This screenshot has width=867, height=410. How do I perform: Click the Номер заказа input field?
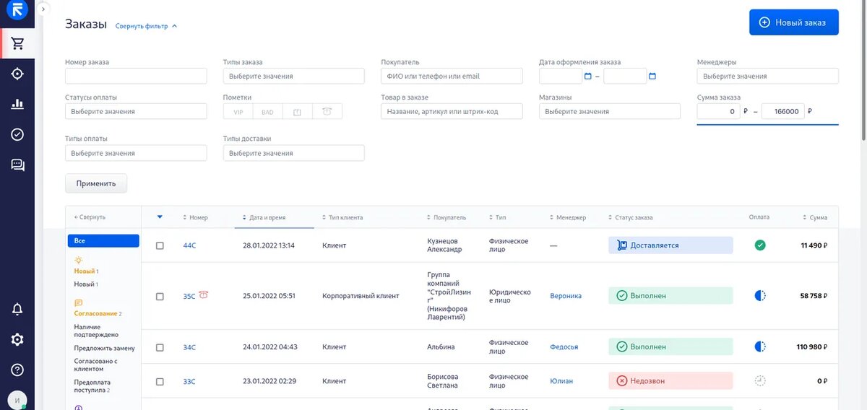pyautogui.click(x=136, y=76)
